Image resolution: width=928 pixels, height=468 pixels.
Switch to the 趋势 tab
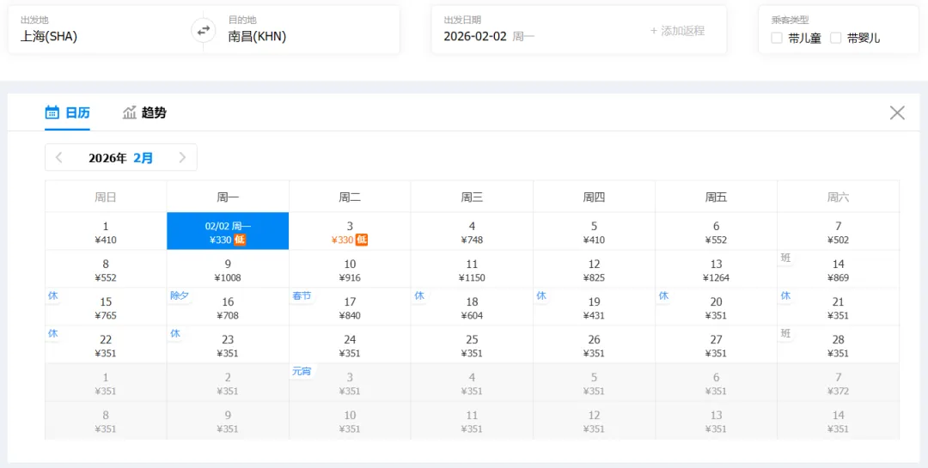click(153, 112)
